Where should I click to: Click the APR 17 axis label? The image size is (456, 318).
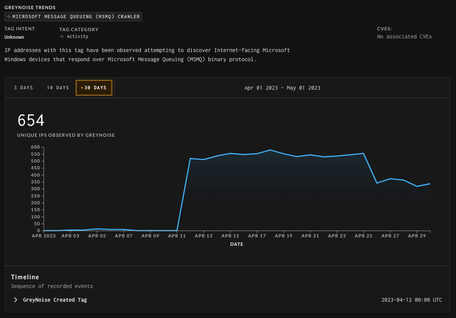coord(257,236)
